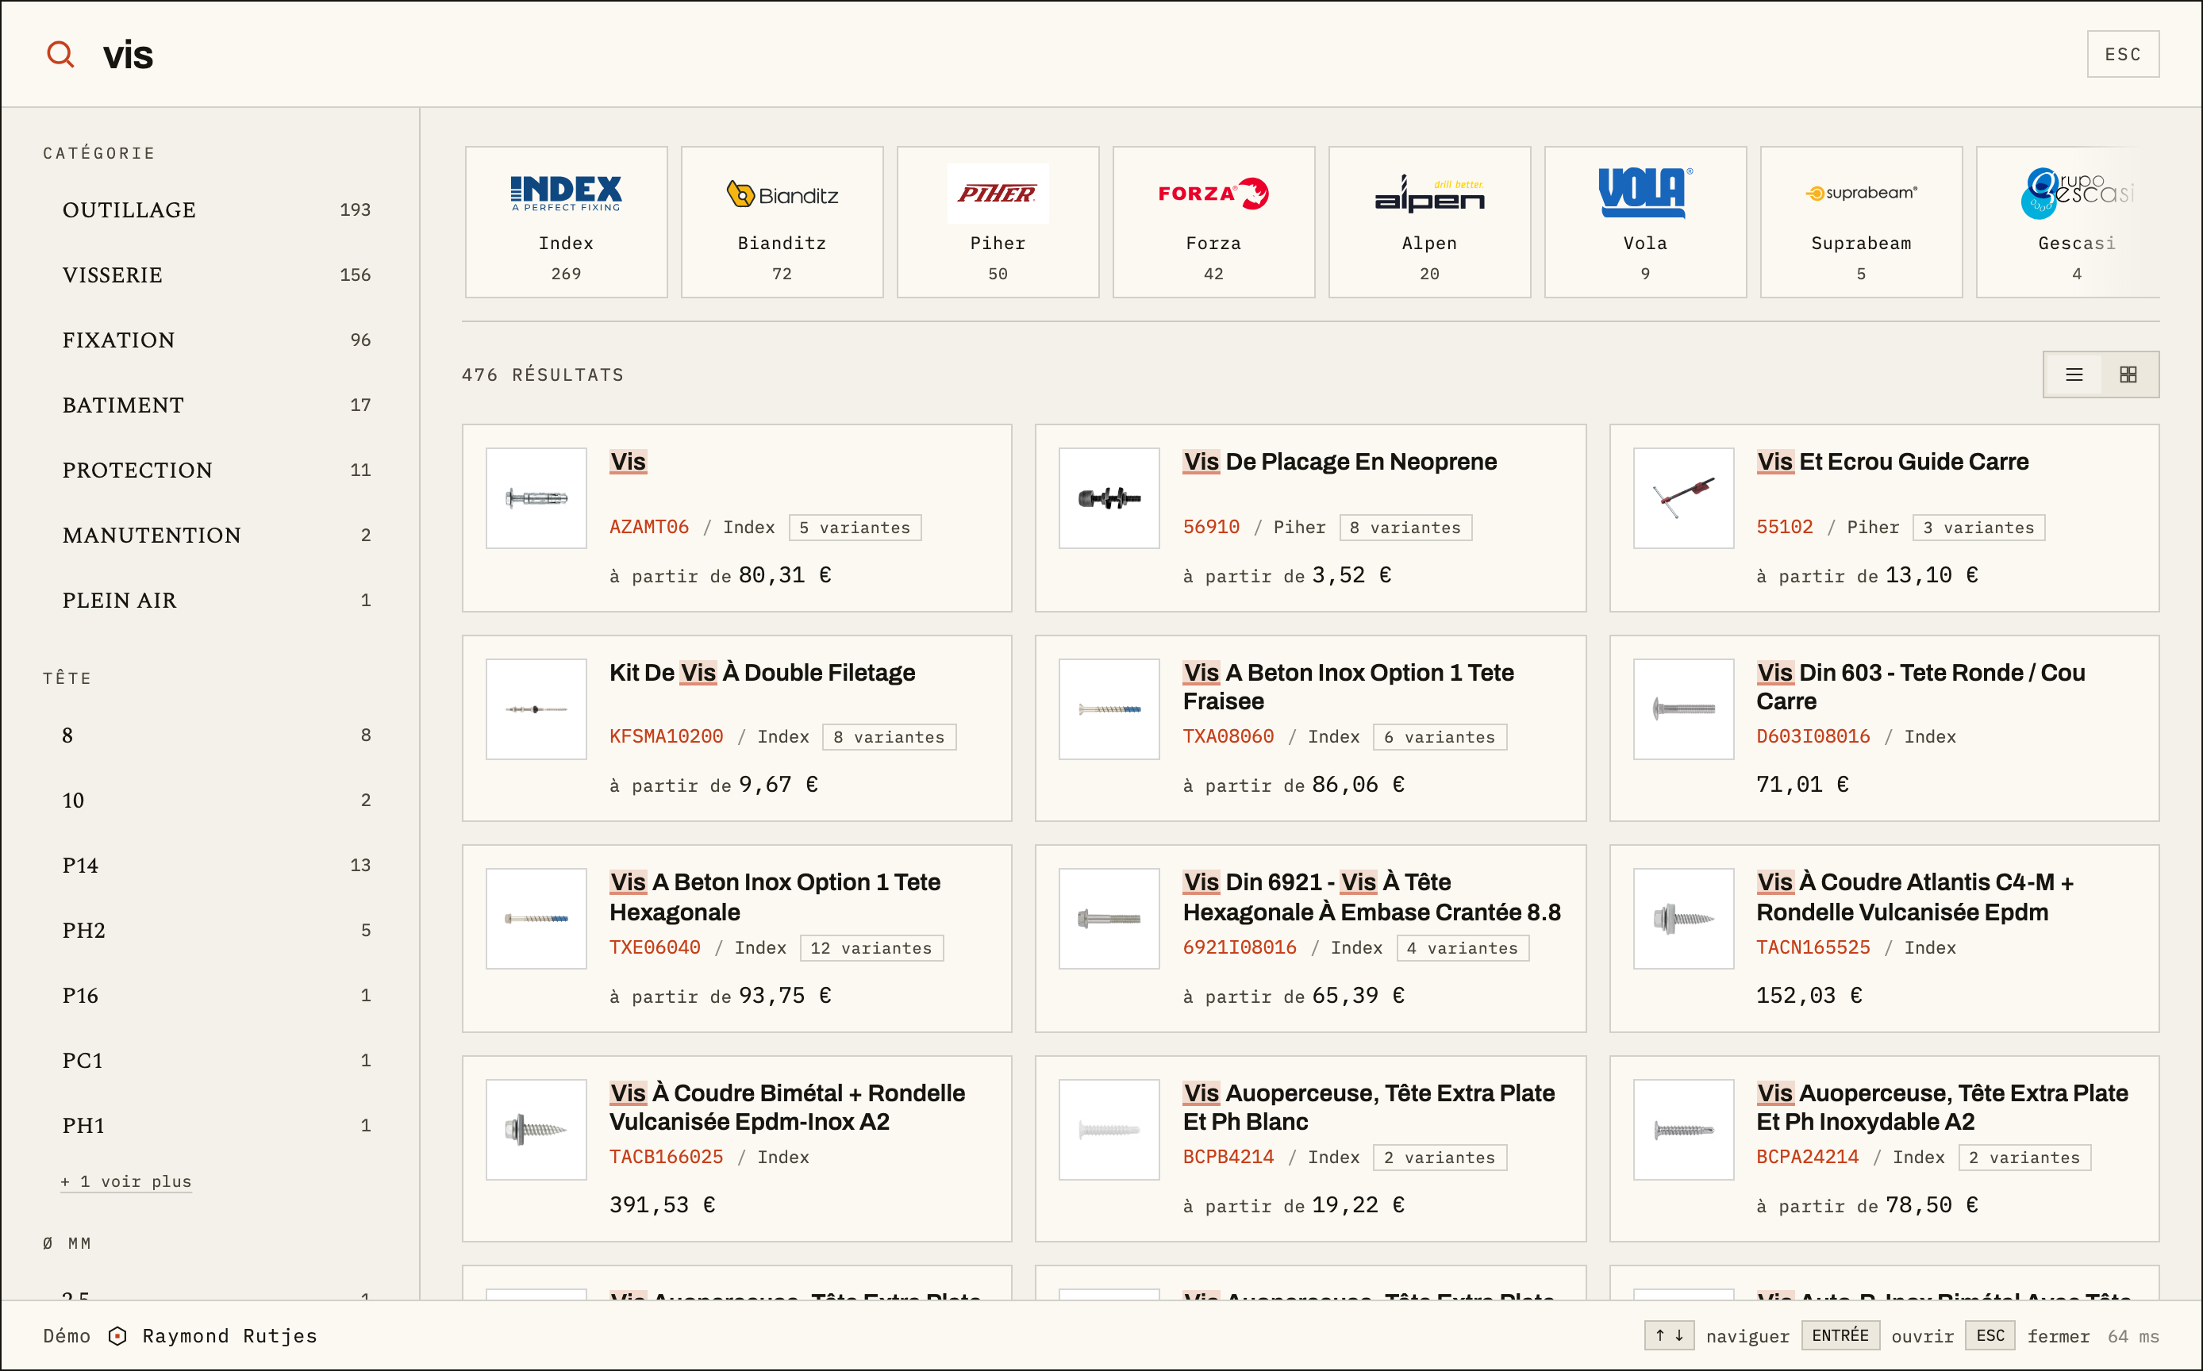Click the 'Raymond Rutjes' footer text
Image resolution: width=2203 pixels, height=1371 pixels.
pyautogui.click(x=229, y=1335)
